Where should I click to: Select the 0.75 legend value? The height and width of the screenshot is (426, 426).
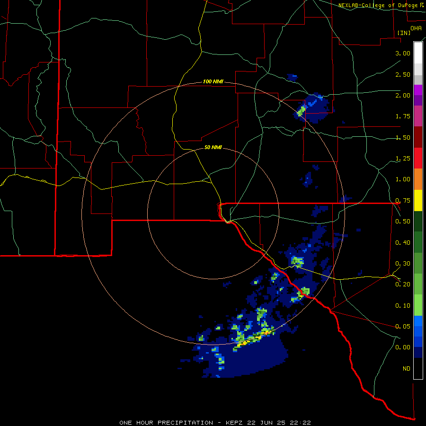403,201
